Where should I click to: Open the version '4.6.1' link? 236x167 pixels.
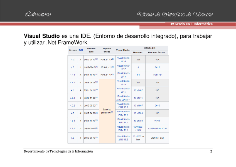pyautogui.click(x=72, y=98)
